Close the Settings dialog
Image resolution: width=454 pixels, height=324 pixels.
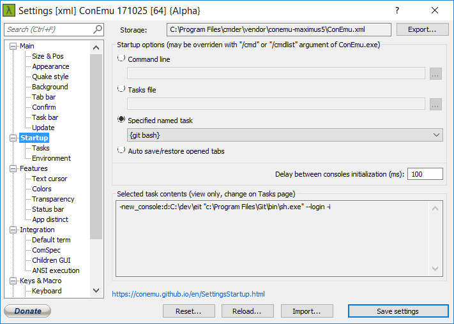pos(435,10)
